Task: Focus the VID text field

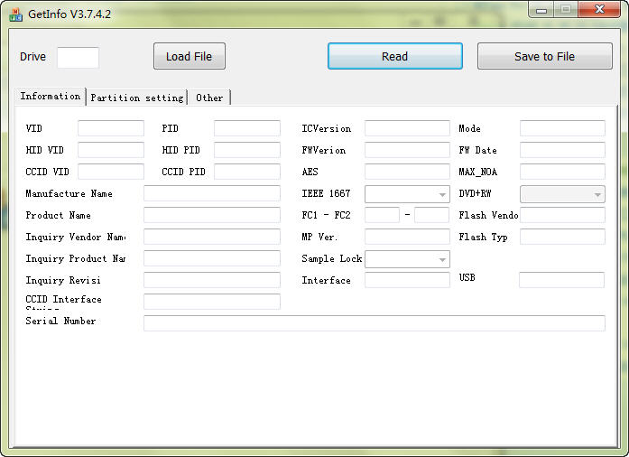Action: tap(110, 128)
